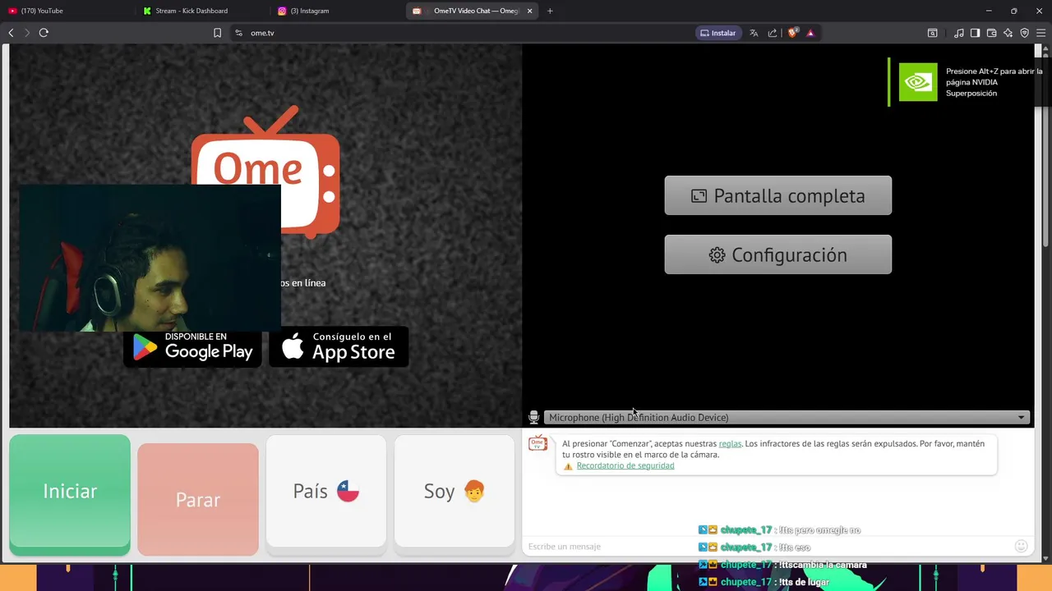Viewport: 1052px width, 591px height.
Task: Open Brave Wallet icon
Action: point(991,33)
